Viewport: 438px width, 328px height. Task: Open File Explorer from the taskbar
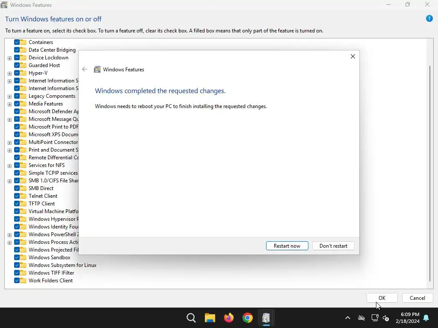(210, 318)
